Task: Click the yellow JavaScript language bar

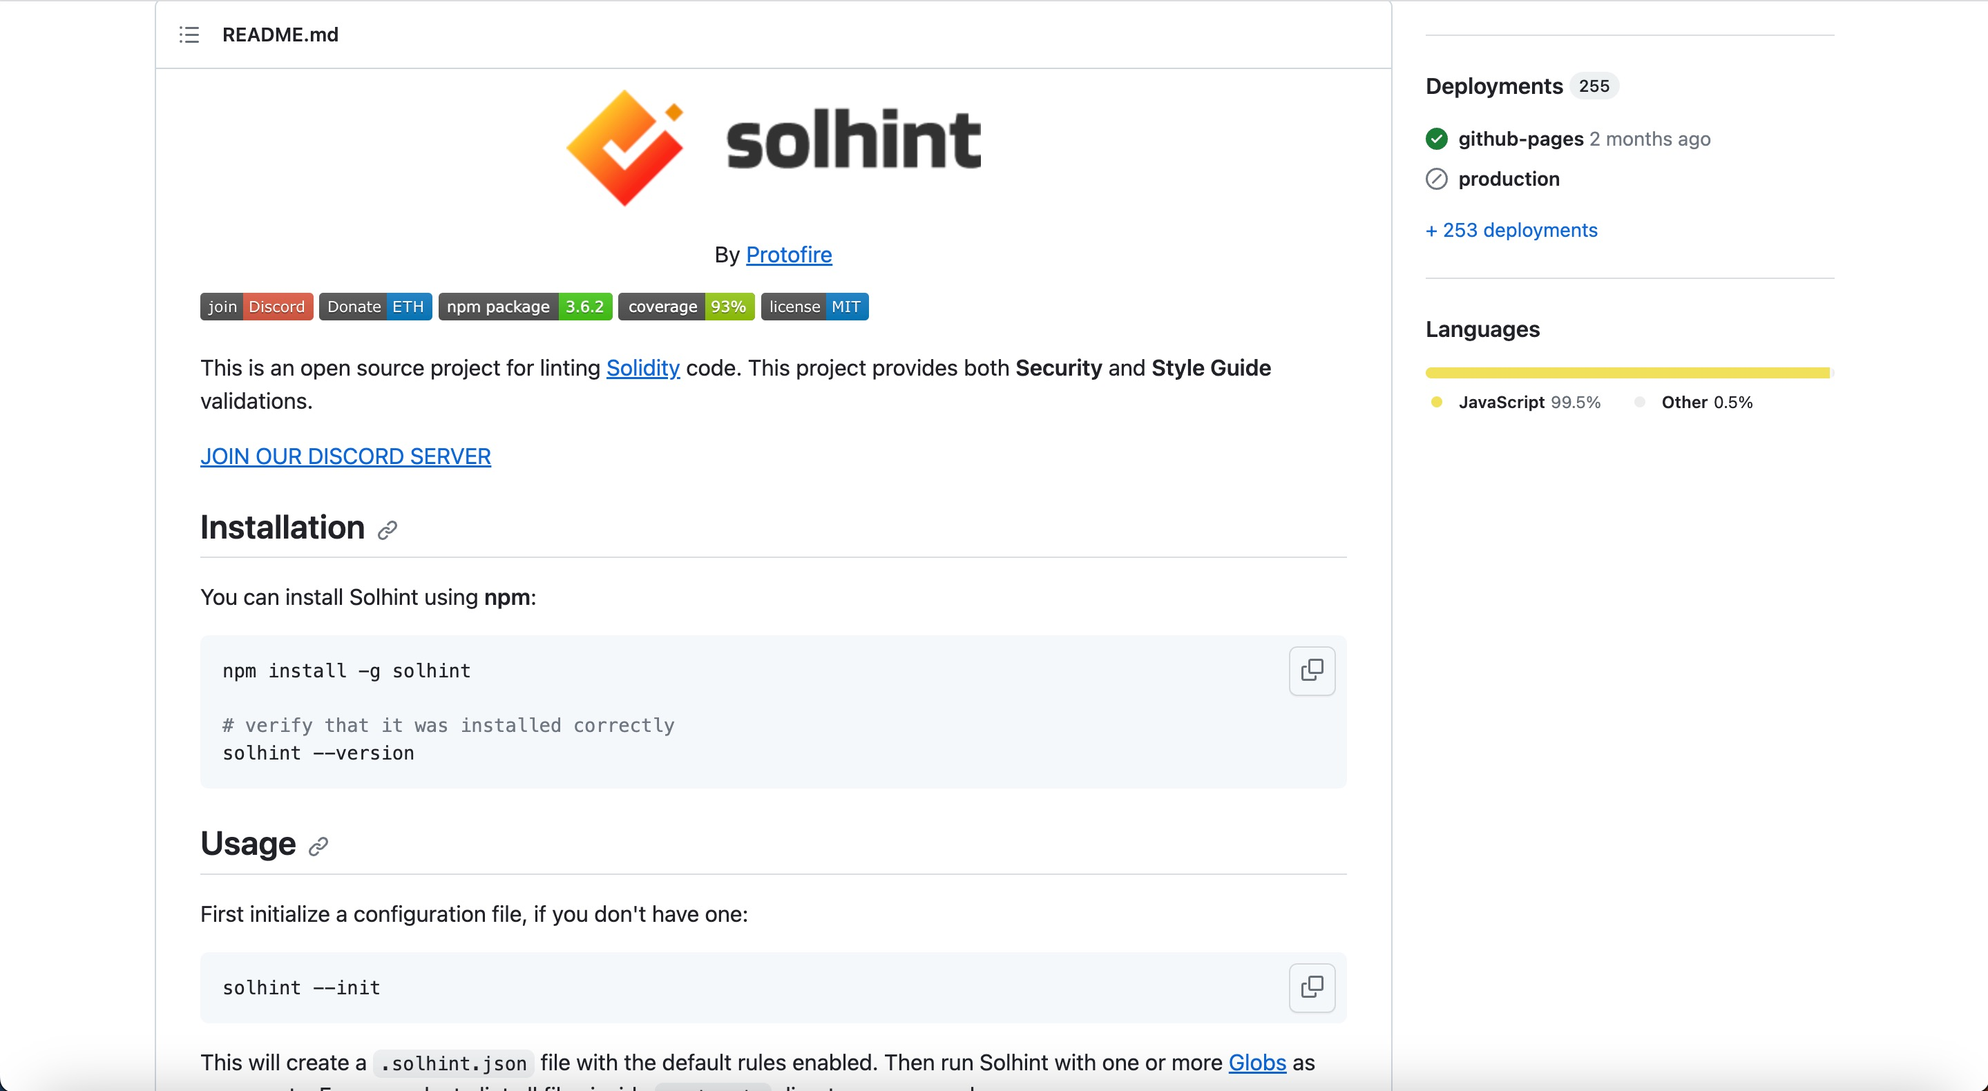Action: click(x=1627, y=373)
